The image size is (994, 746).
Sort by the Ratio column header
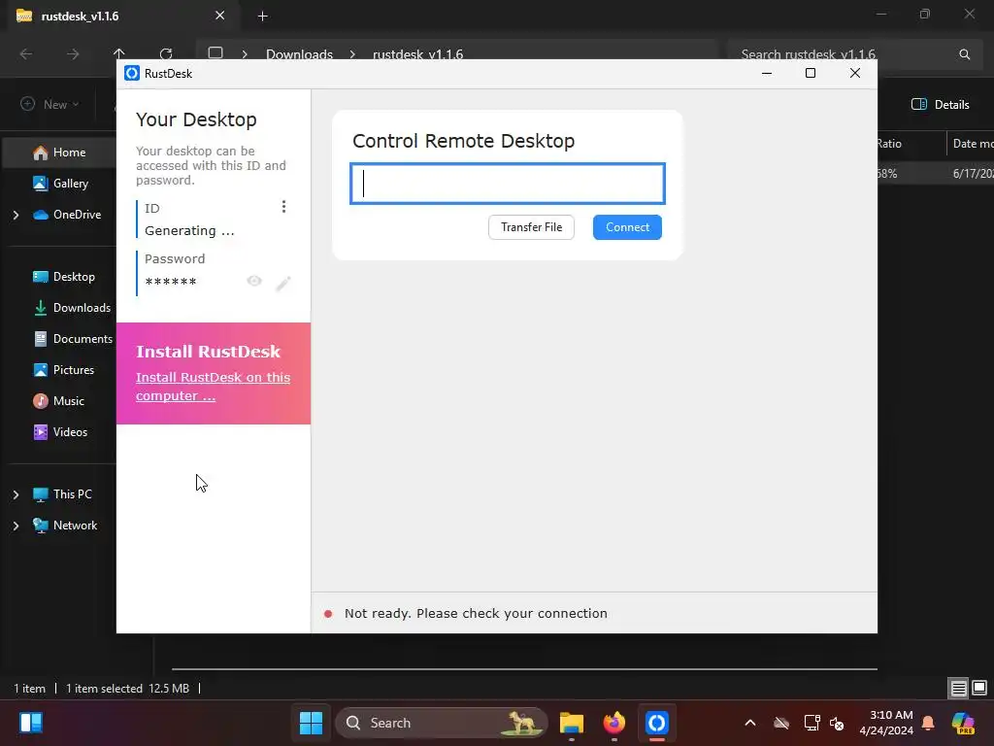[889, 144]
